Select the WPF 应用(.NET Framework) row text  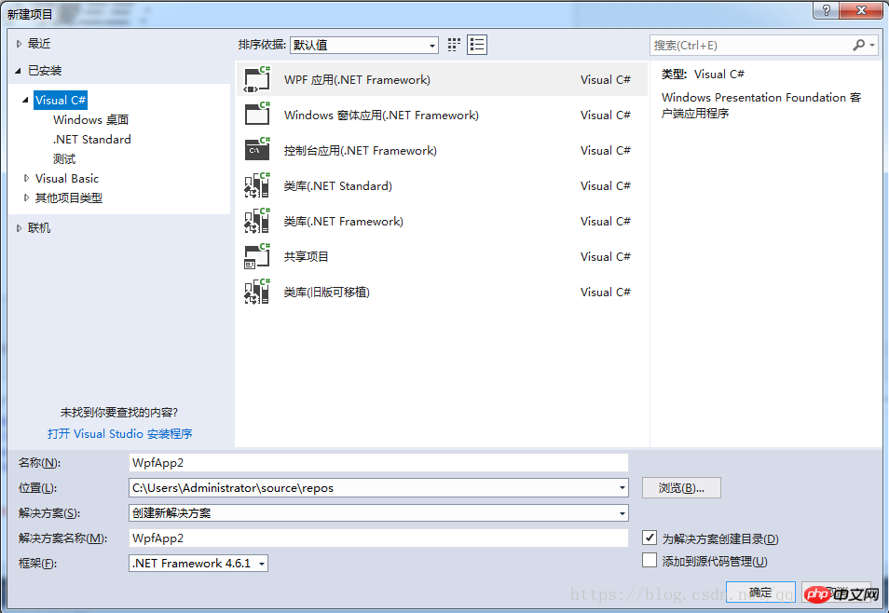pos(357,80)
